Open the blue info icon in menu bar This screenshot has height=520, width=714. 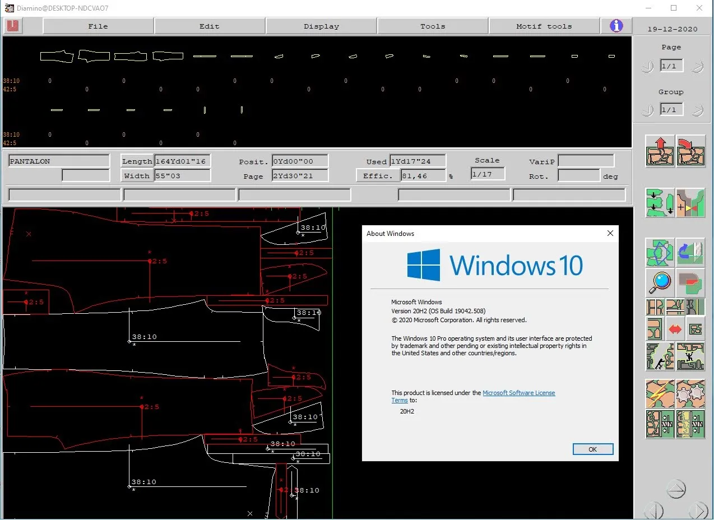pyautogui.click(x=616, y=26)
